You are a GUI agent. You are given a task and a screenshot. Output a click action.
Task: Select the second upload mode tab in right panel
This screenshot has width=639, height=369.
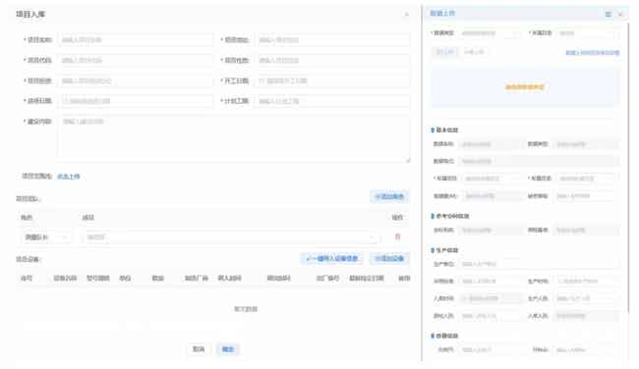click(474, 52)
